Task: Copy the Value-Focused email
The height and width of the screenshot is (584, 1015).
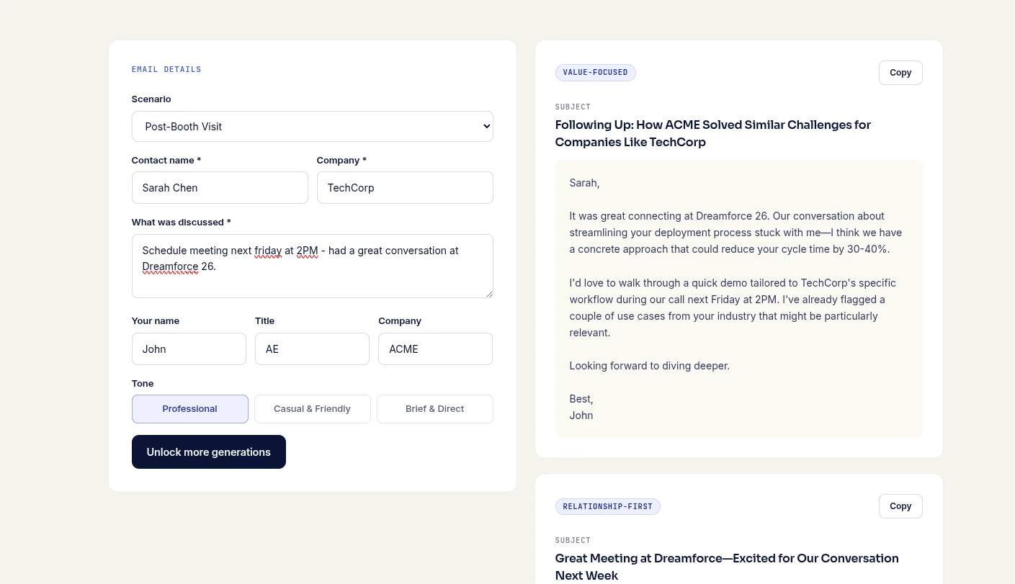Action: tap(900, 73)
